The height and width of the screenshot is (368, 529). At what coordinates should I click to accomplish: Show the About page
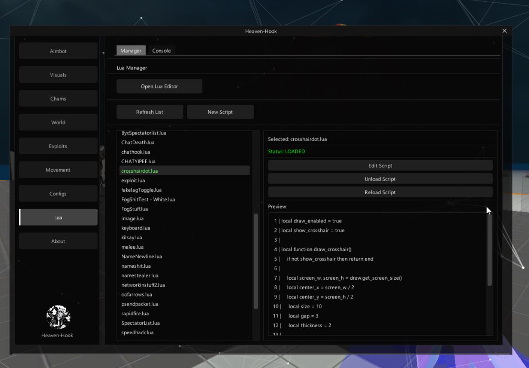[58, 241]
